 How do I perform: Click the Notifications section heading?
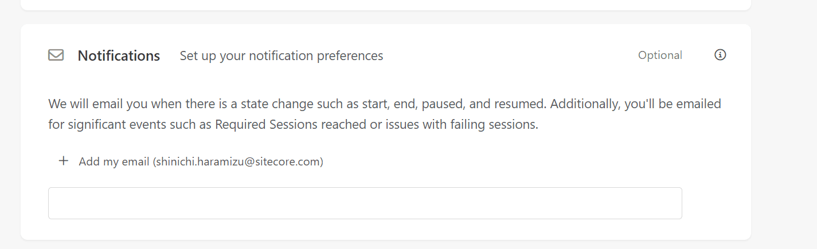(119, 56)
